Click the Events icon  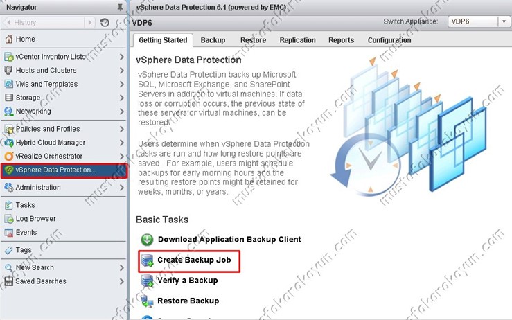9,233
